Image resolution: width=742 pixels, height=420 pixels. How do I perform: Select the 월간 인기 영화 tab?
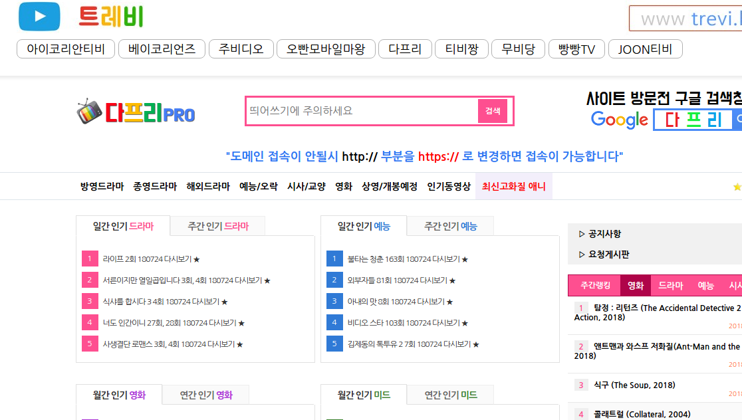point(119,395)
